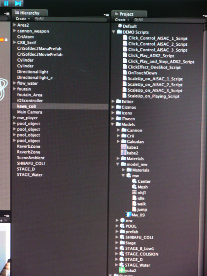Click the STAGE_COLISION model icon
This screenshot has height=276, width=207.
click(122, 254)
